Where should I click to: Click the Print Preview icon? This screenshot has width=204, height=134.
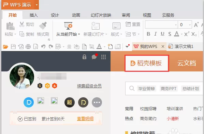(35, 47)
